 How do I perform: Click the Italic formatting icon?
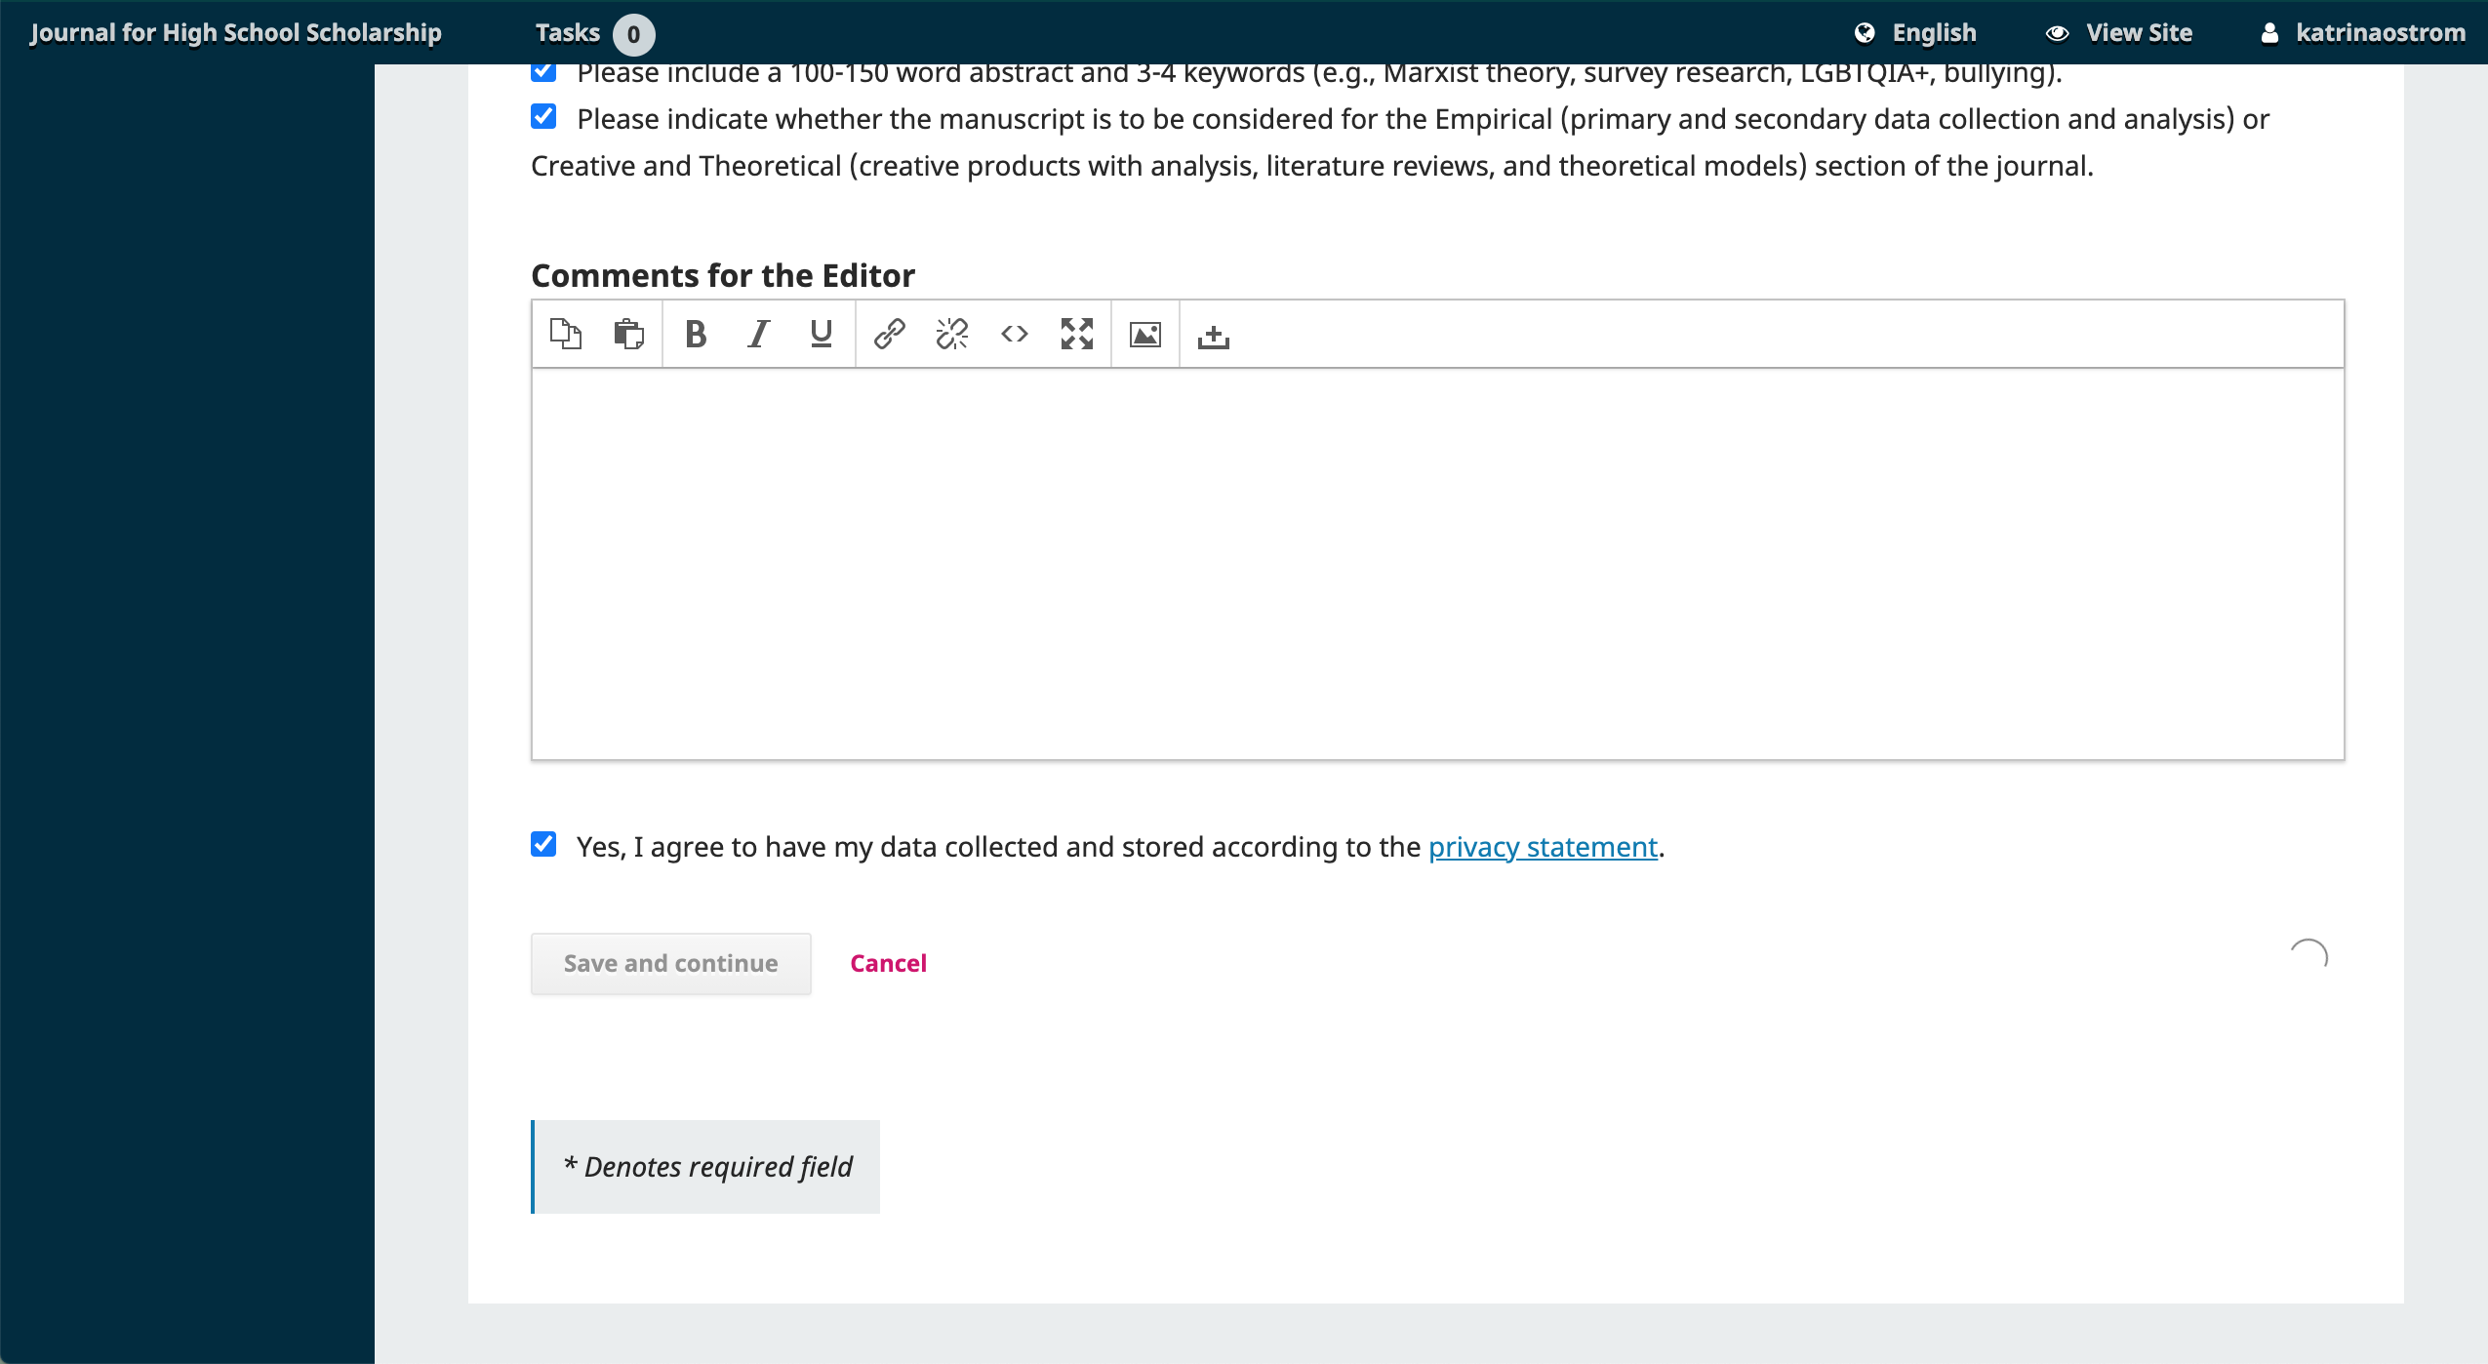point(757,335)
